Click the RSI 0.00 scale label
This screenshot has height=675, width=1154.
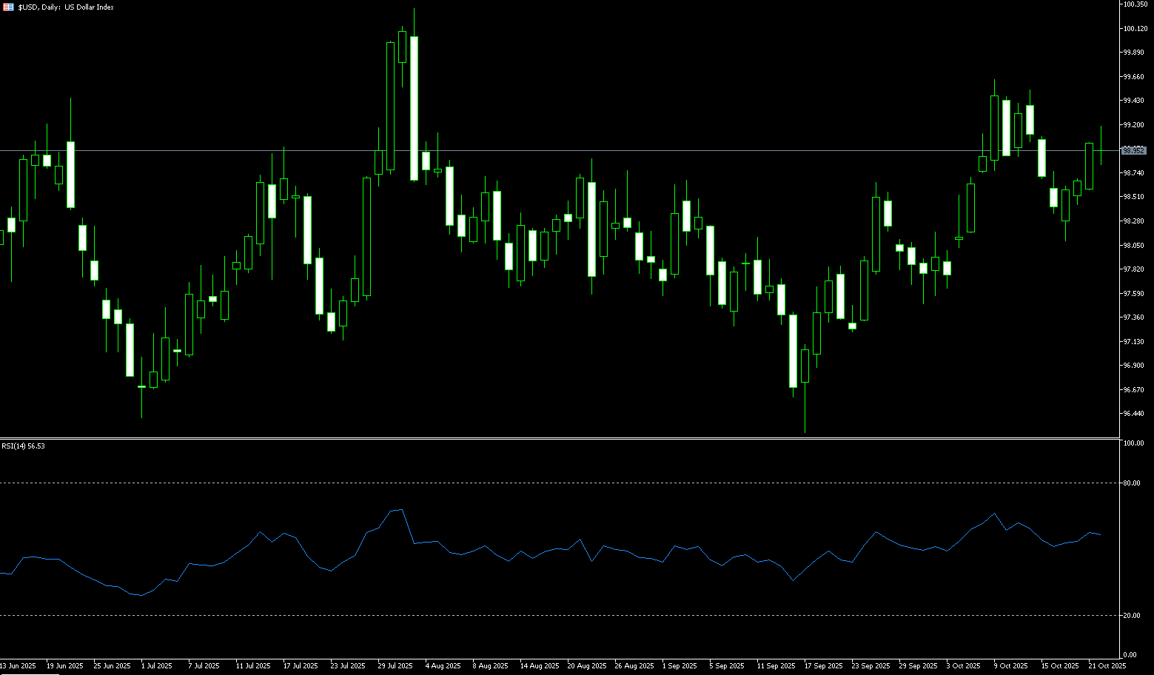(1130, 655)
